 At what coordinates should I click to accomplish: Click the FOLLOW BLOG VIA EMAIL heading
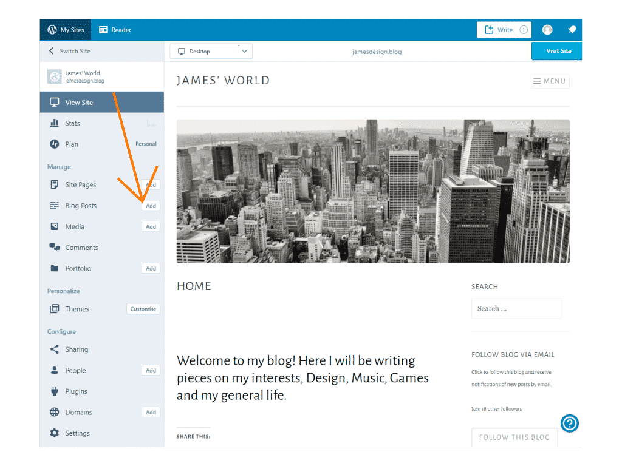(513, 354)
